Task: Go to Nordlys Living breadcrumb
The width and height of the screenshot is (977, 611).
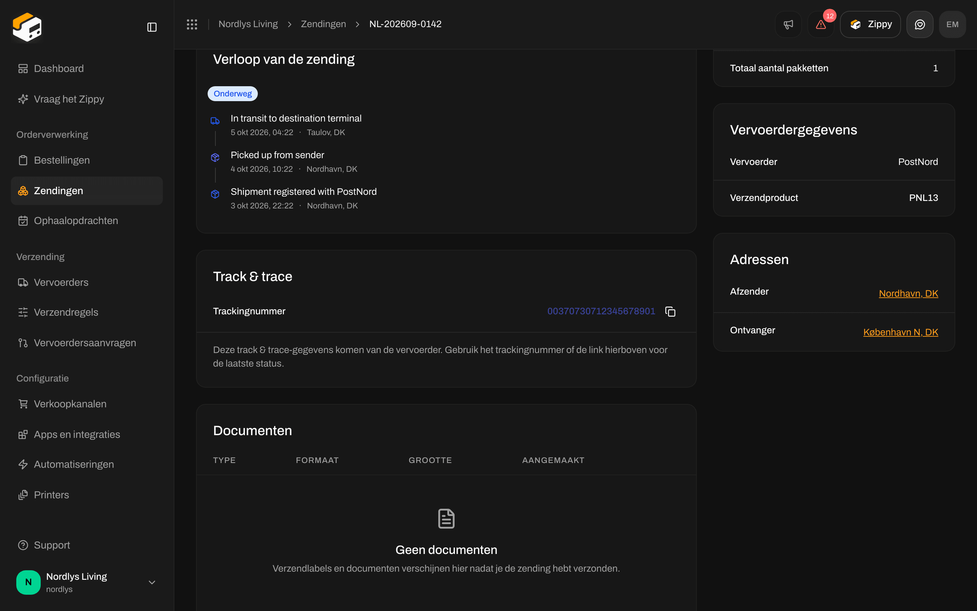Action: tap(248, 24)
